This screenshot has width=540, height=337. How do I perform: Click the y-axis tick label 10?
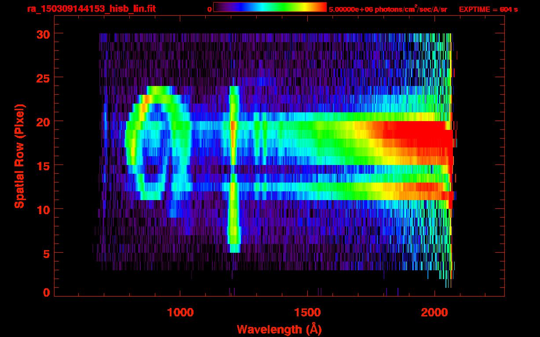(43, 209)
